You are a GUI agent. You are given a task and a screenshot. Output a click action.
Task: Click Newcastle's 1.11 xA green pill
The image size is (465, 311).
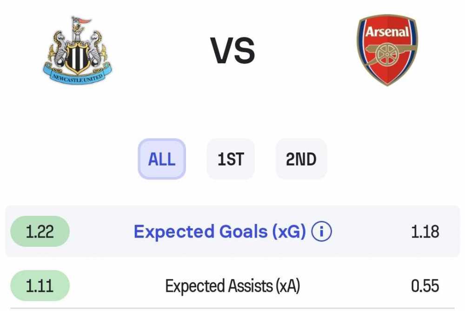pos(40,286)
